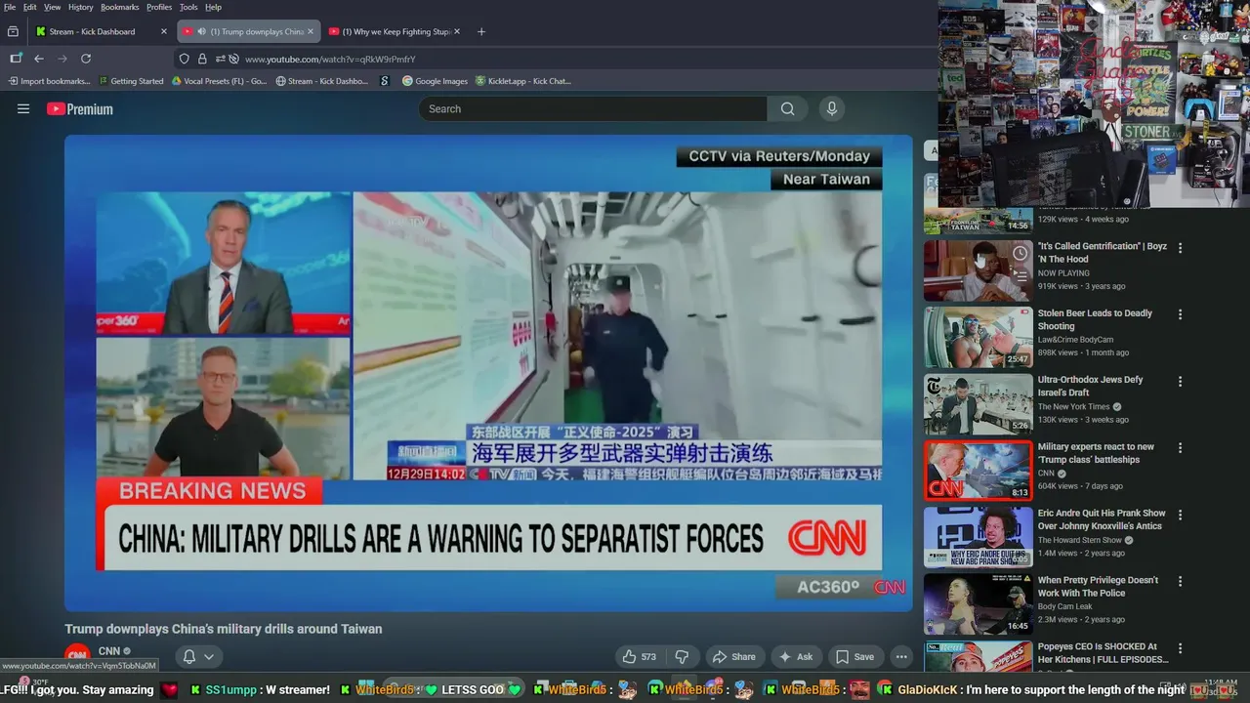This screenshot has height=703, width=1250.
Task: Click the container tab icon left of back arrow
Action: pos(16,59)
